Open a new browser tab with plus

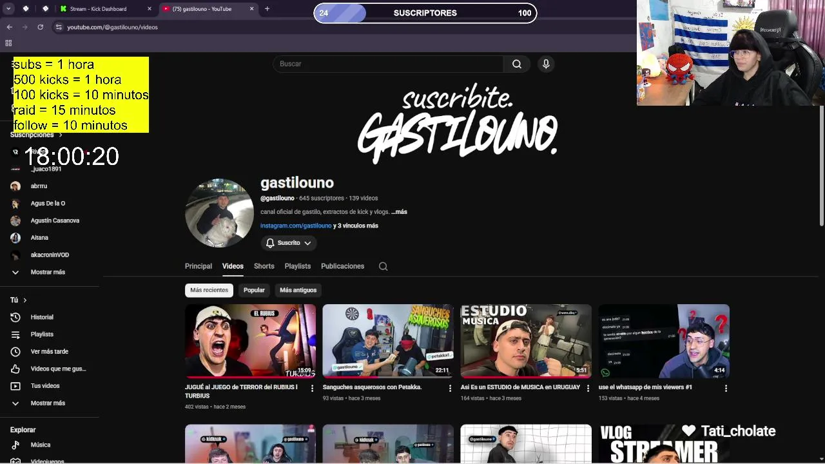pos(267,9)
